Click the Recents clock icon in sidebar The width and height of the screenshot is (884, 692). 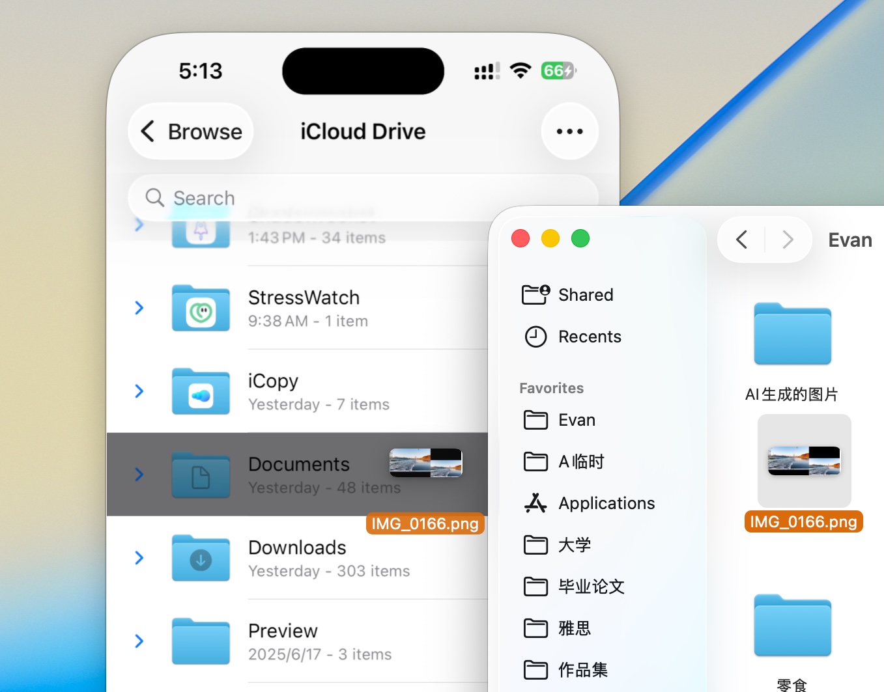(536, 337)
